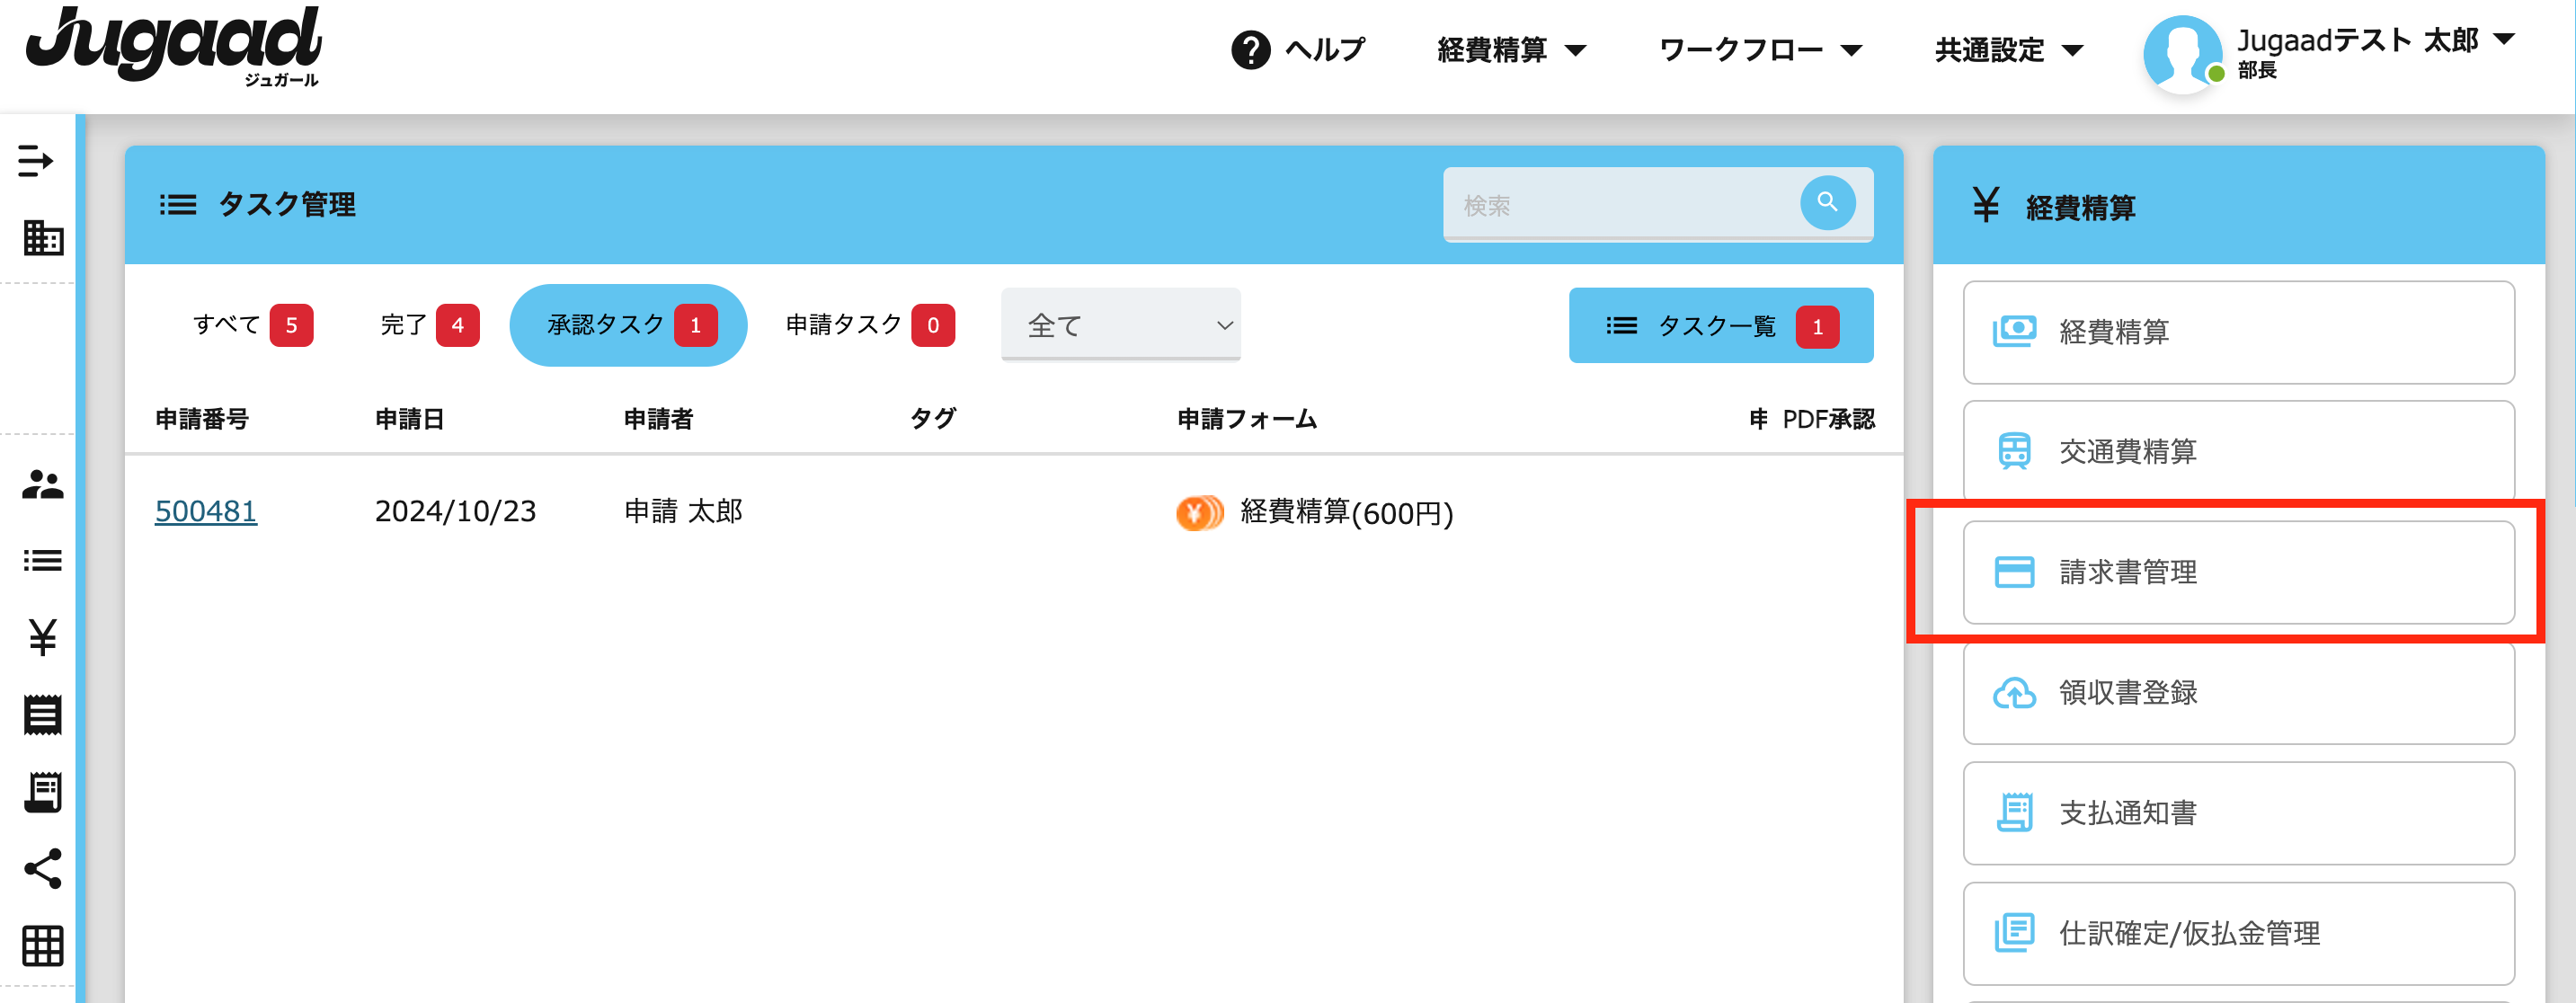This screenshot has height=1003, width=2576.
Task: Open the ワークフロー top menu dropdown
Action: point(1759,49)
